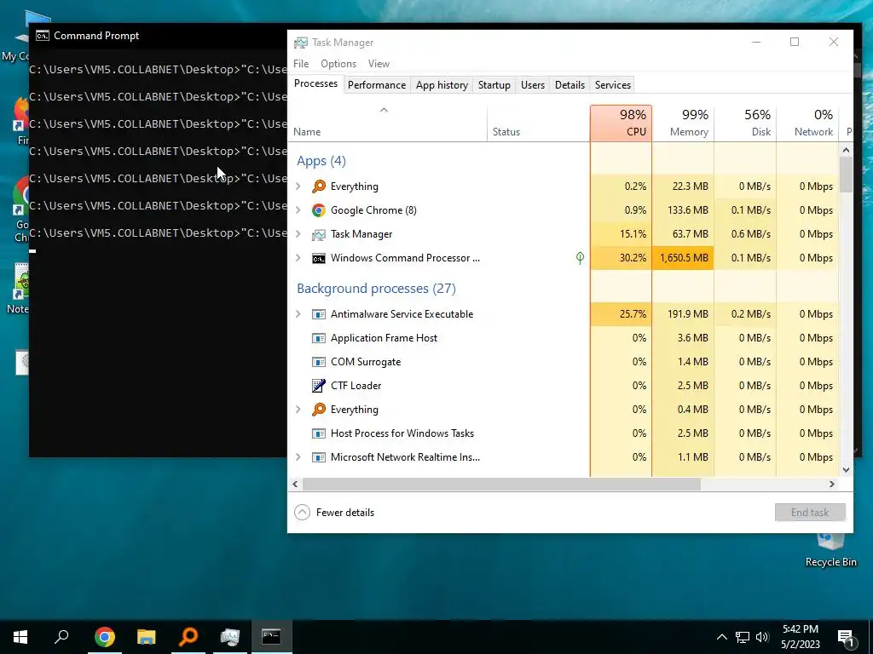Open taskbar search magnifier
The height and width of the screenshot is (654, 873).
tap(61, 636)
